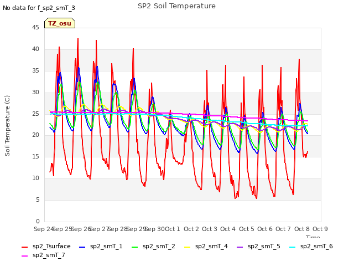Viewport: 354px width, 266px height.
Task: Click the Oct 7 x-axis tick label
Action: (283, 229)
